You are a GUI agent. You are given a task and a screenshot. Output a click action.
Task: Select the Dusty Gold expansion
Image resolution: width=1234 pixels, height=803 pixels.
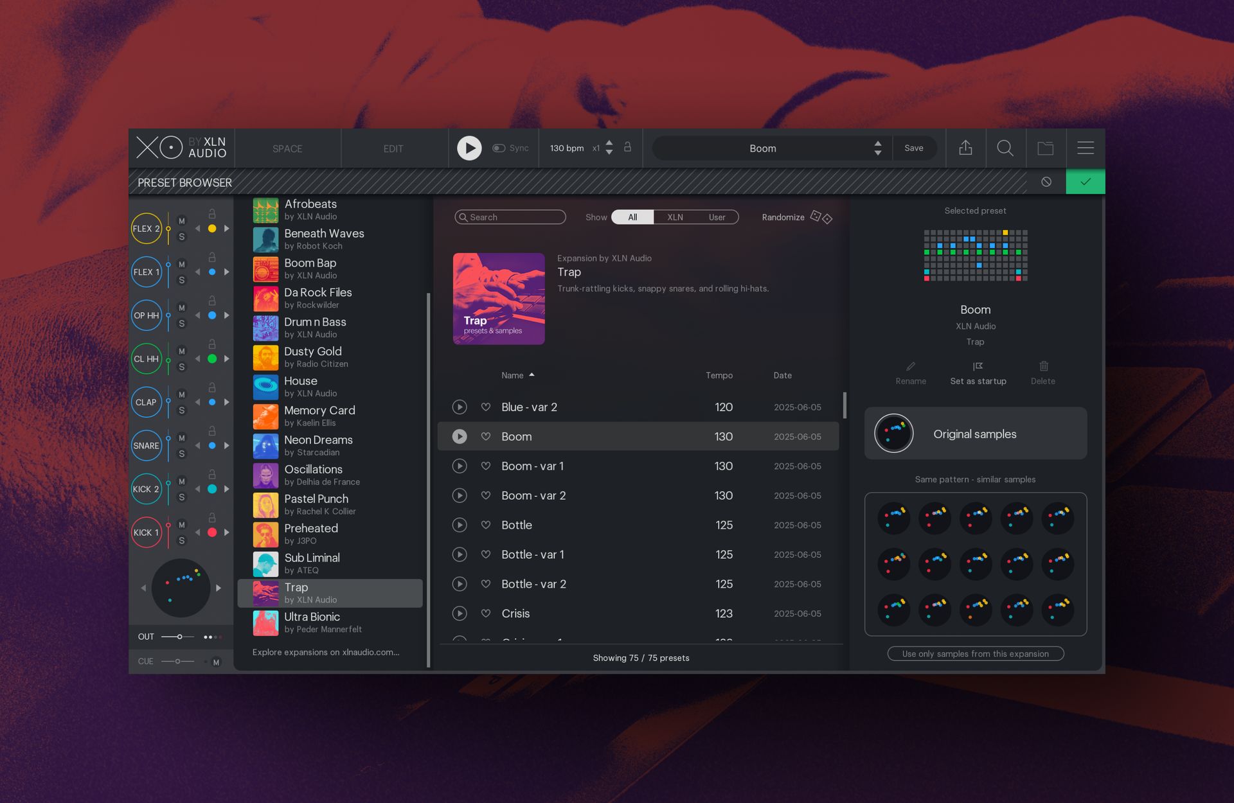click(x=330, y=358)
